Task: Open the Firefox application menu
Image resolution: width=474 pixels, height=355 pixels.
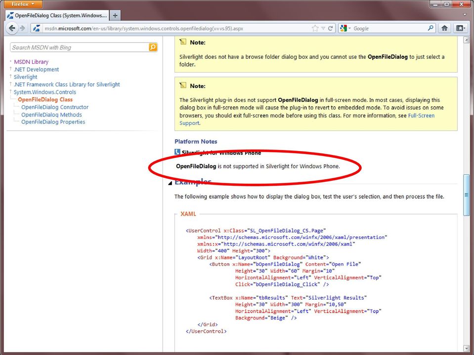Action: (x=23, y=4)
